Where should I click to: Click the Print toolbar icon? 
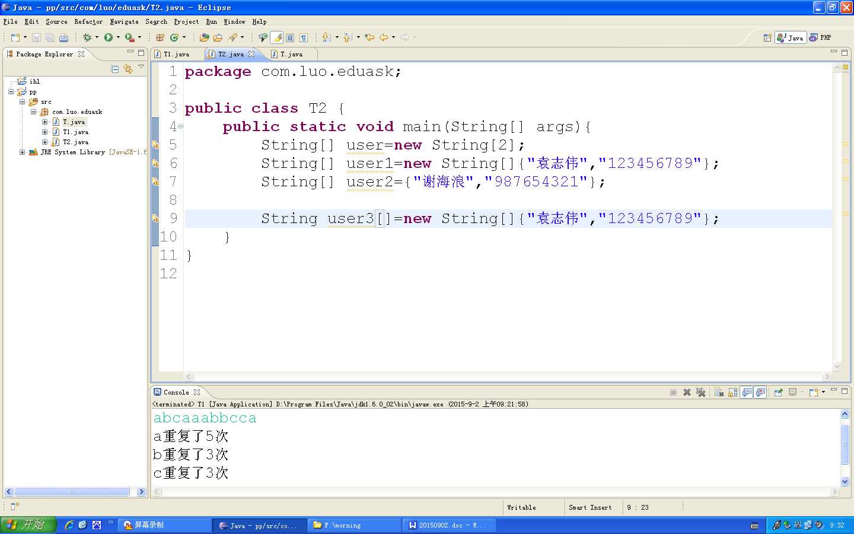coord(63,37)
